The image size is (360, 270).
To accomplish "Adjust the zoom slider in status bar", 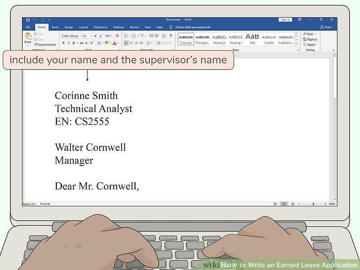I will coord(313,204).
